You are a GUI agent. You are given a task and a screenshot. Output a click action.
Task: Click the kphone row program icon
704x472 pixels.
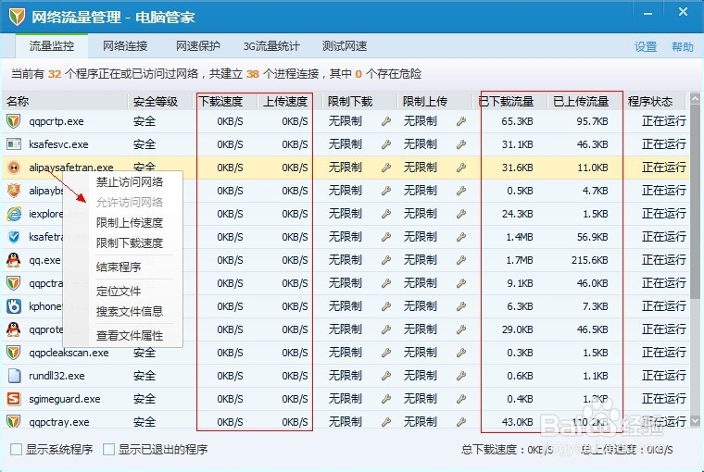[14, 306]
